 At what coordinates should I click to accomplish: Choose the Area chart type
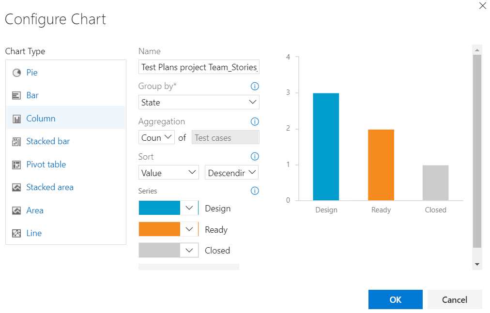[35, 210]
